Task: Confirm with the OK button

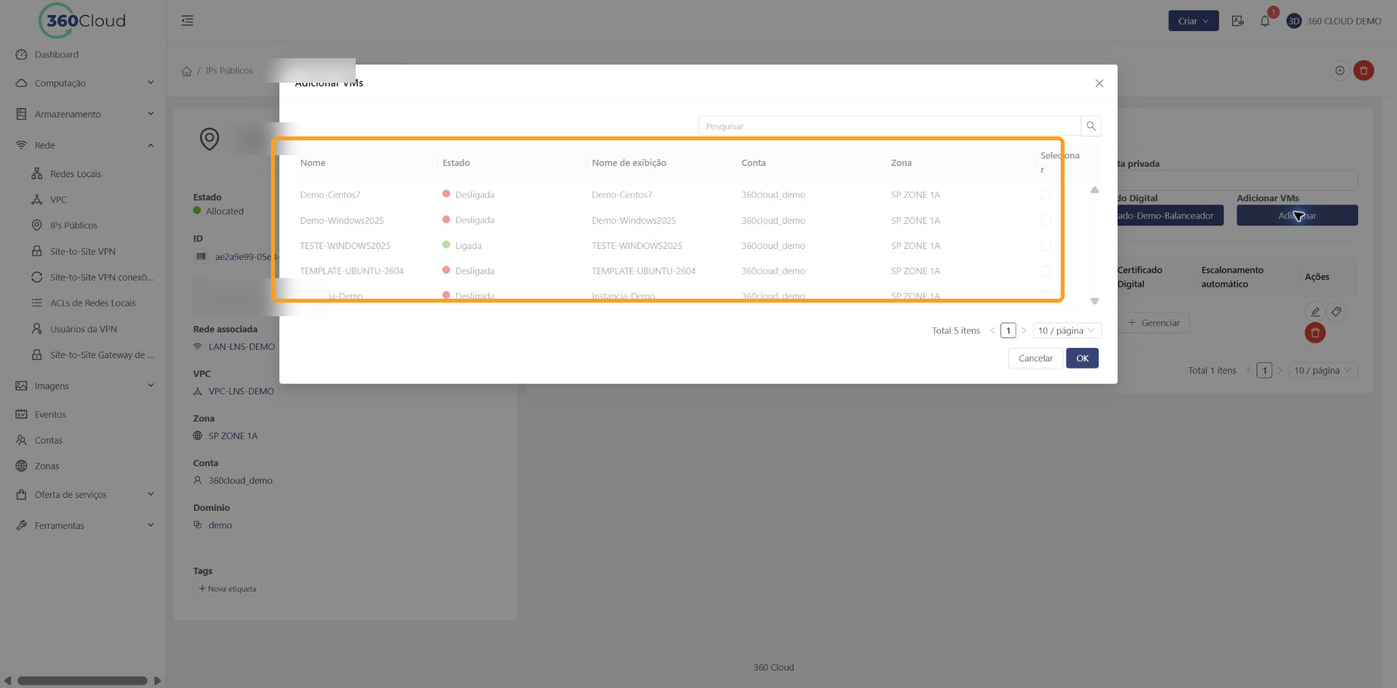Action: tap(1082, 358)
